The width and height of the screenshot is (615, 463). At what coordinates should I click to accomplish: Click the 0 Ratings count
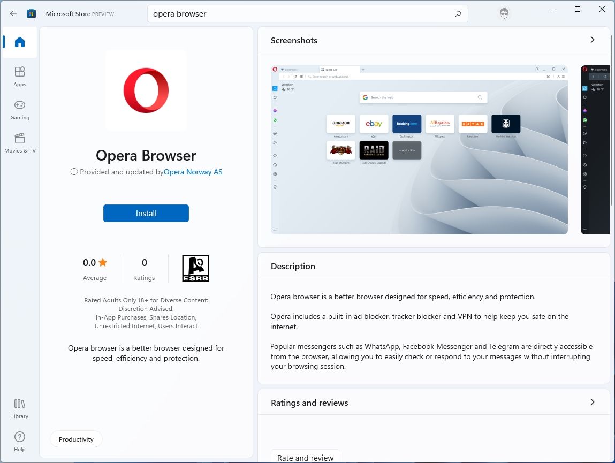click(x=144, y=269)
